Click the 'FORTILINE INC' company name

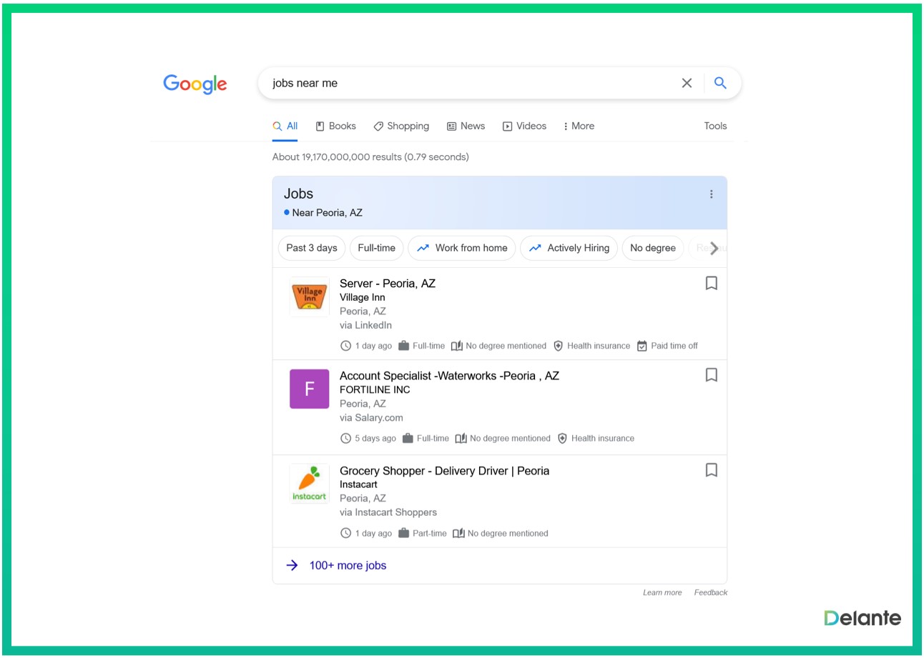coord(375,390)
